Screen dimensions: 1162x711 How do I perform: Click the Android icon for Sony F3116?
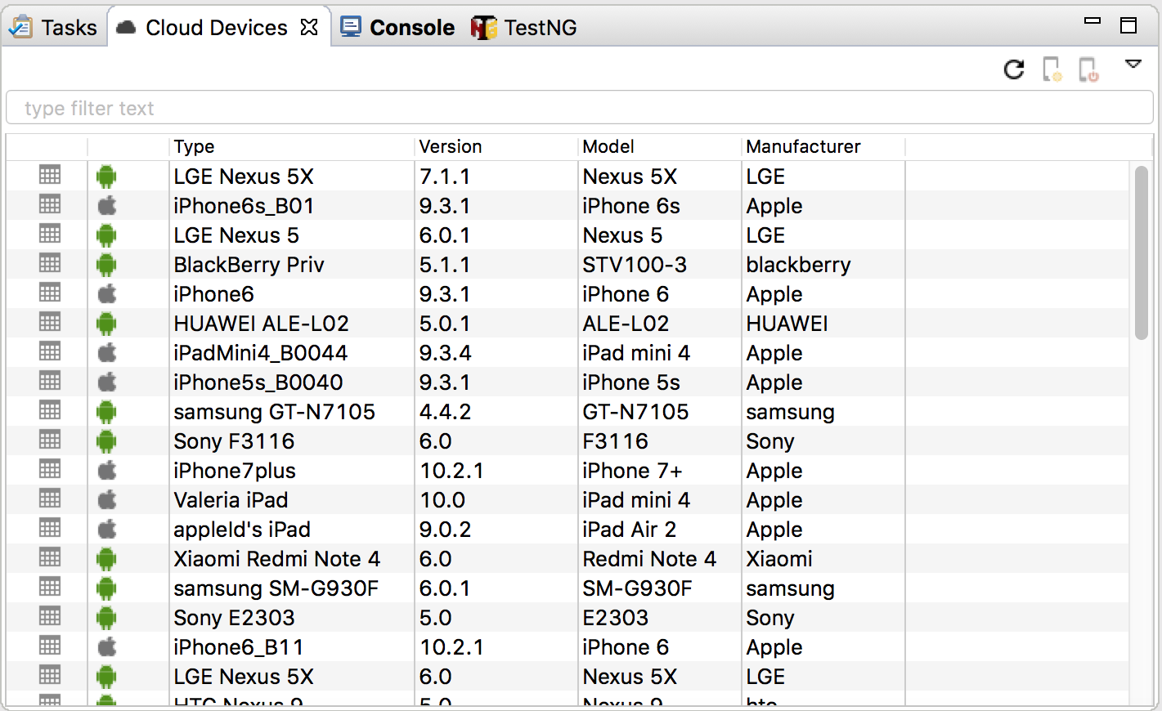[106, 441]
